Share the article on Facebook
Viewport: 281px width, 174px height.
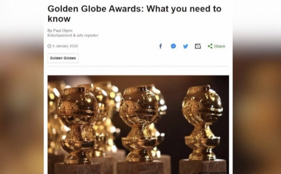click(x=161, y=46)
